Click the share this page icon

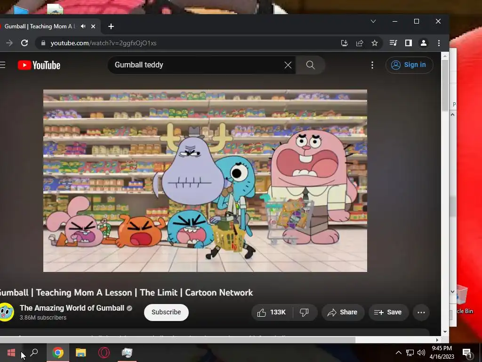(x=359, y=43)
